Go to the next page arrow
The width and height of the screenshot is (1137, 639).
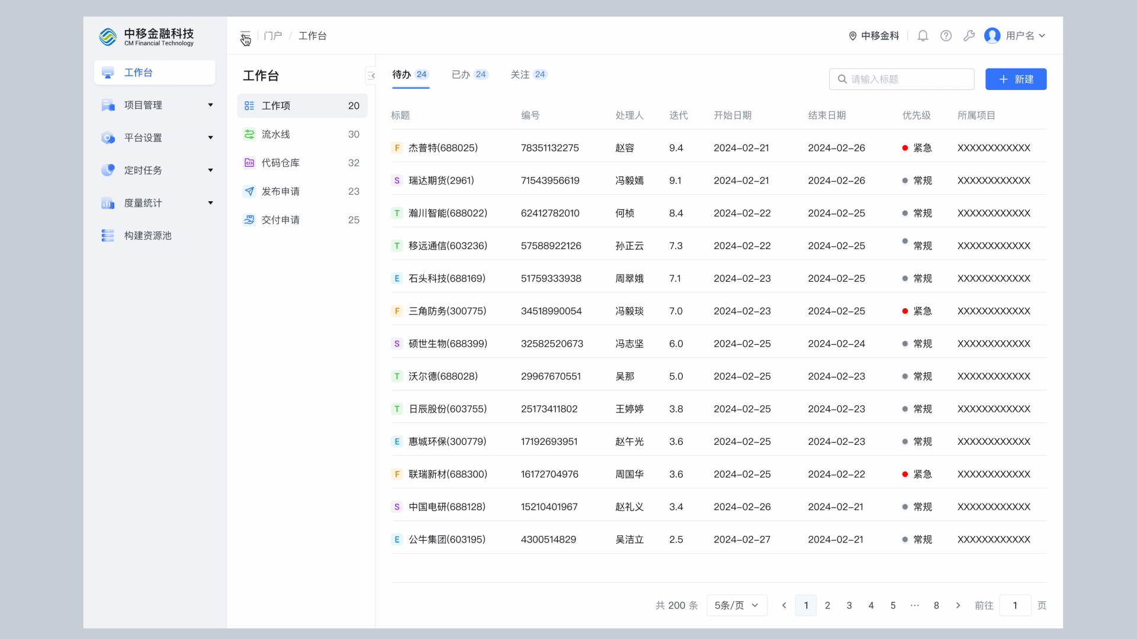958,605
